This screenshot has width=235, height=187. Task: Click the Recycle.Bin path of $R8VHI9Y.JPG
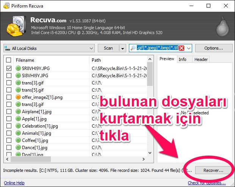[119, 69]
